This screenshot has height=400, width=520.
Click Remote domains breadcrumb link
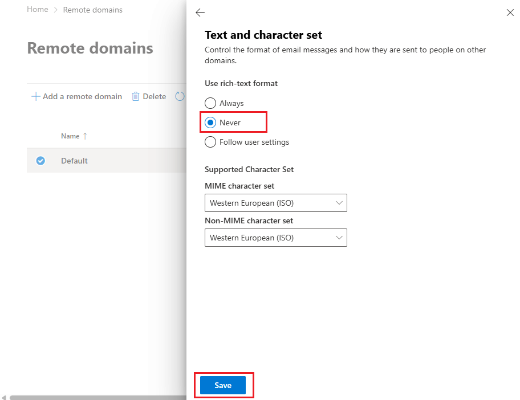click(92, 10)
